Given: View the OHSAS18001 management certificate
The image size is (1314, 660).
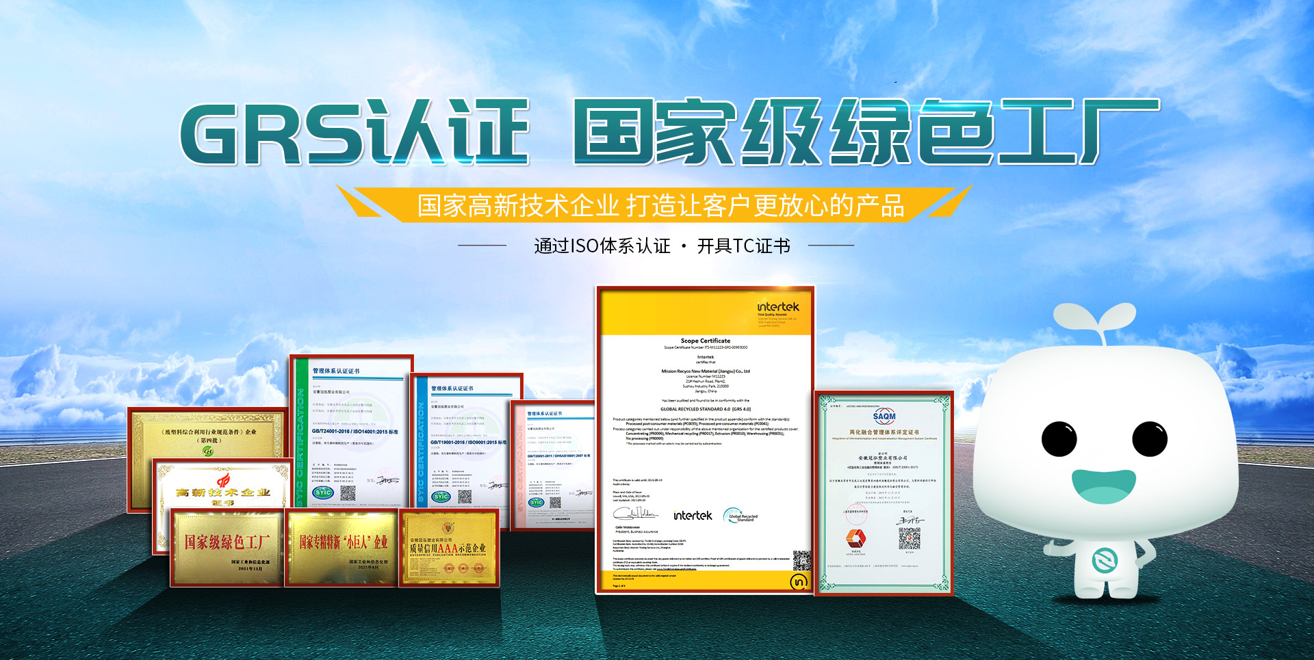Looking at the screenshot, I should [x=553, y=465].
